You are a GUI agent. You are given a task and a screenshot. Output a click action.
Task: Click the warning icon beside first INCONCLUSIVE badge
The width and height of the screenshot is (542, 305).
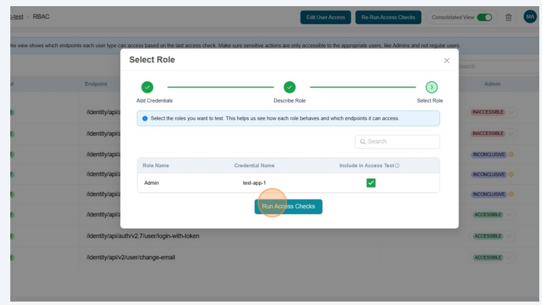point(511,154)
